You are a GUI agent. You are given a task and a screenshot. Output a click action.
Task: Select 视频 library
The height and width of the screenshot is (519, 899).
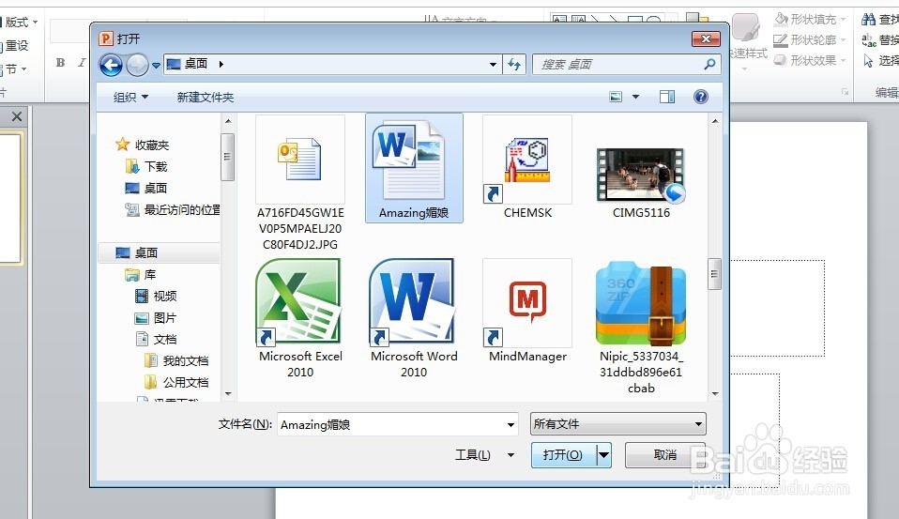pos(156,296)
